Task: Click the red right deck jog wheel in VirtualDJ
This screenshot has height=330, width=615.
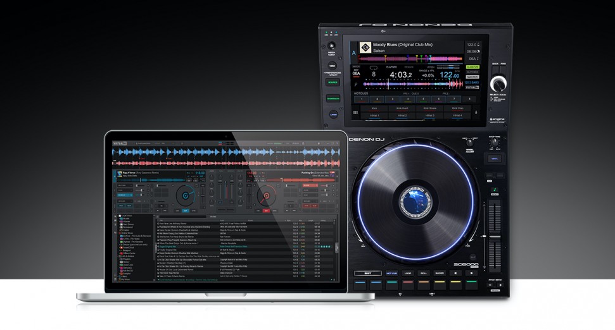Action: click(x=266, y=195)
